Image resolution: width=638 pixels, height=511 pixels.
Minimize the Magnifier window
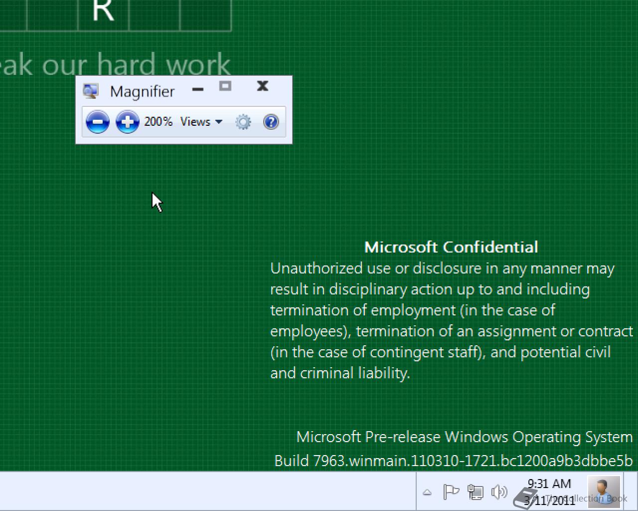pos(198,89)
